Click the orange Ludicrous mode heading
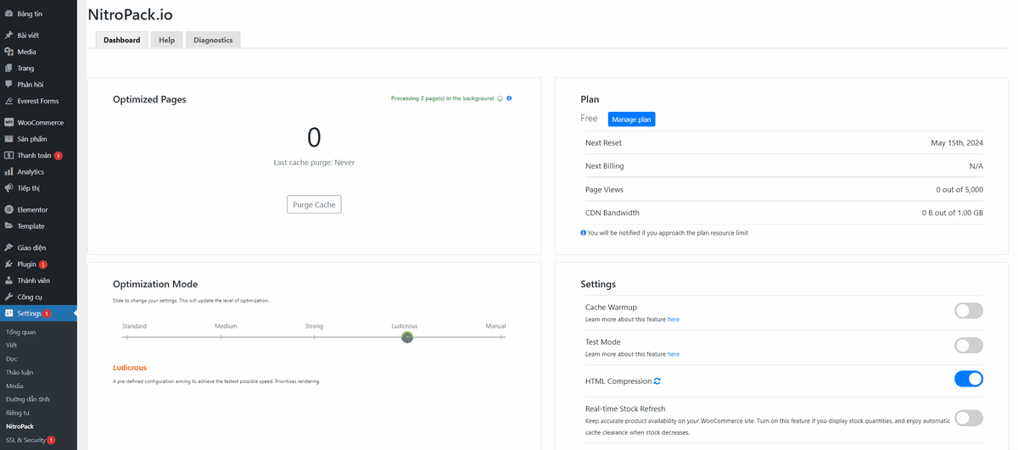 click(130, 368)
